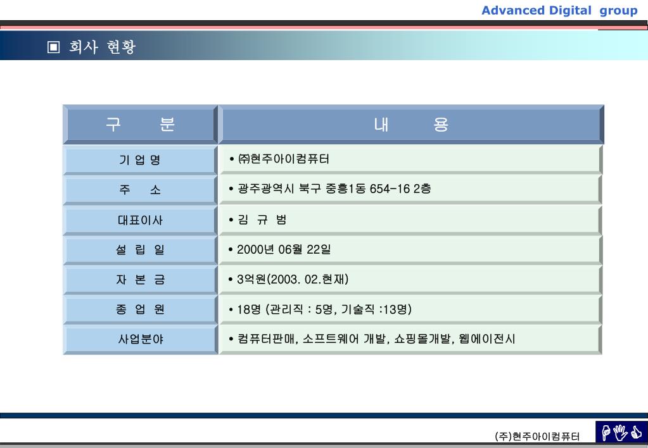The height and width of the screenshot is (448, 648).
Task: Click the '주 소' label cell
Action: pos(140,190)
